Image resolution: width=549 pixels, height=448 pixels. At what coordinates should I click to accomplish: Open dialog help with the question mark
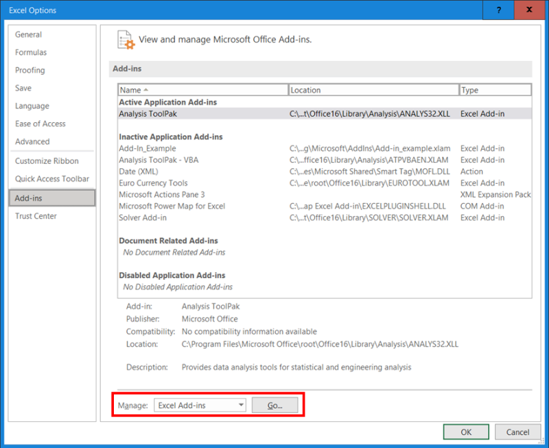[499, 10]
